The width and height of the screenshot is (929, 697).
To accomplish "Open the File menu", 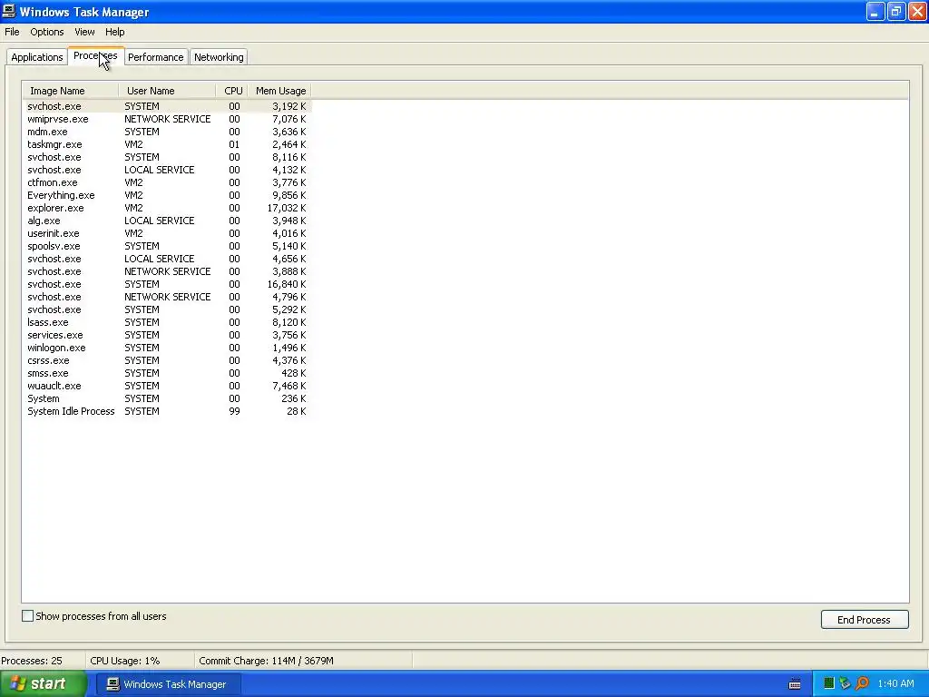I will 12,32.
